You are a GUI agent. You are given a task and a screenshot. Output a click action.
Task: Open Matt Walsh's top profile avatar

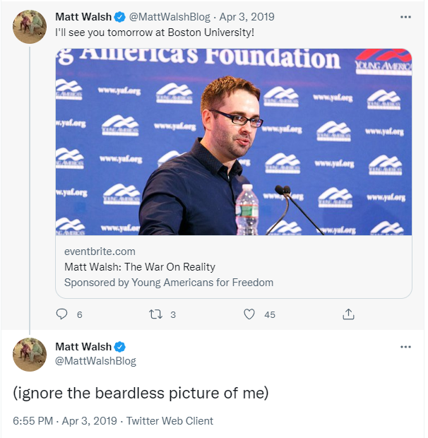30,27
